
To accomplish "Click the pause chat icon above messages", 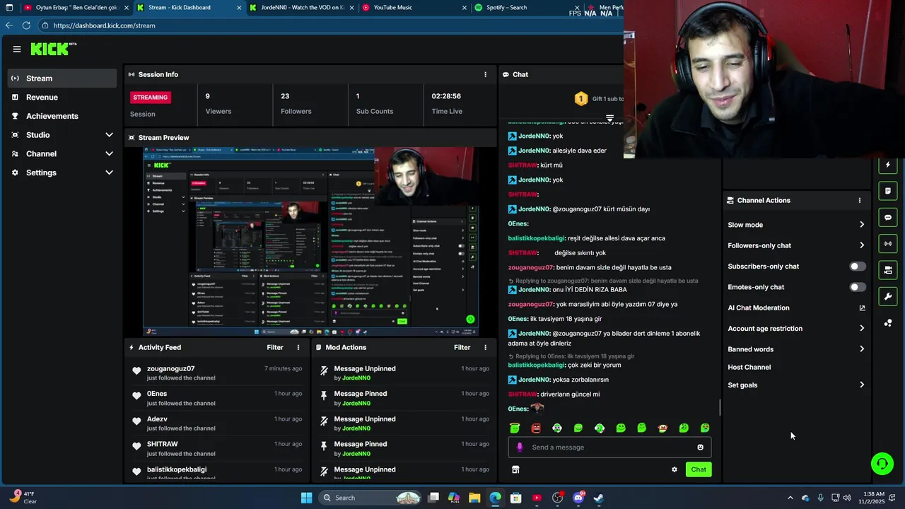I will click(x=609, y=118).
